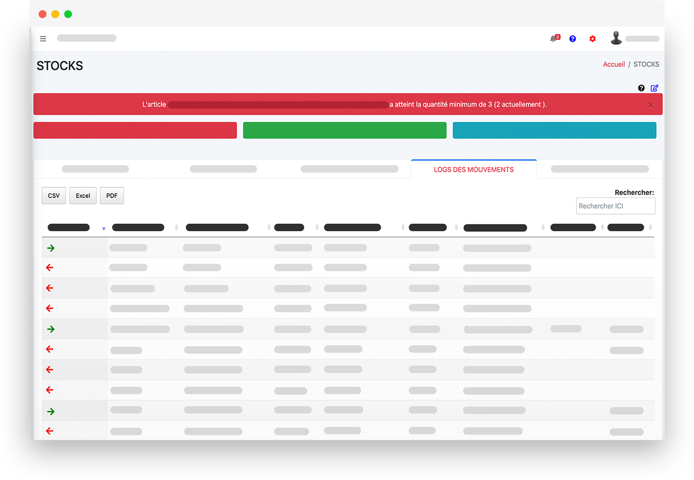
Task: Click red outgoing arrow in eighth row
Action: 49,390
